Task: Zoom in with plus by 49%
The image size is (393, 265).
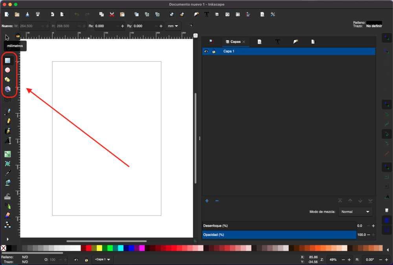Action: pos(349,260)
